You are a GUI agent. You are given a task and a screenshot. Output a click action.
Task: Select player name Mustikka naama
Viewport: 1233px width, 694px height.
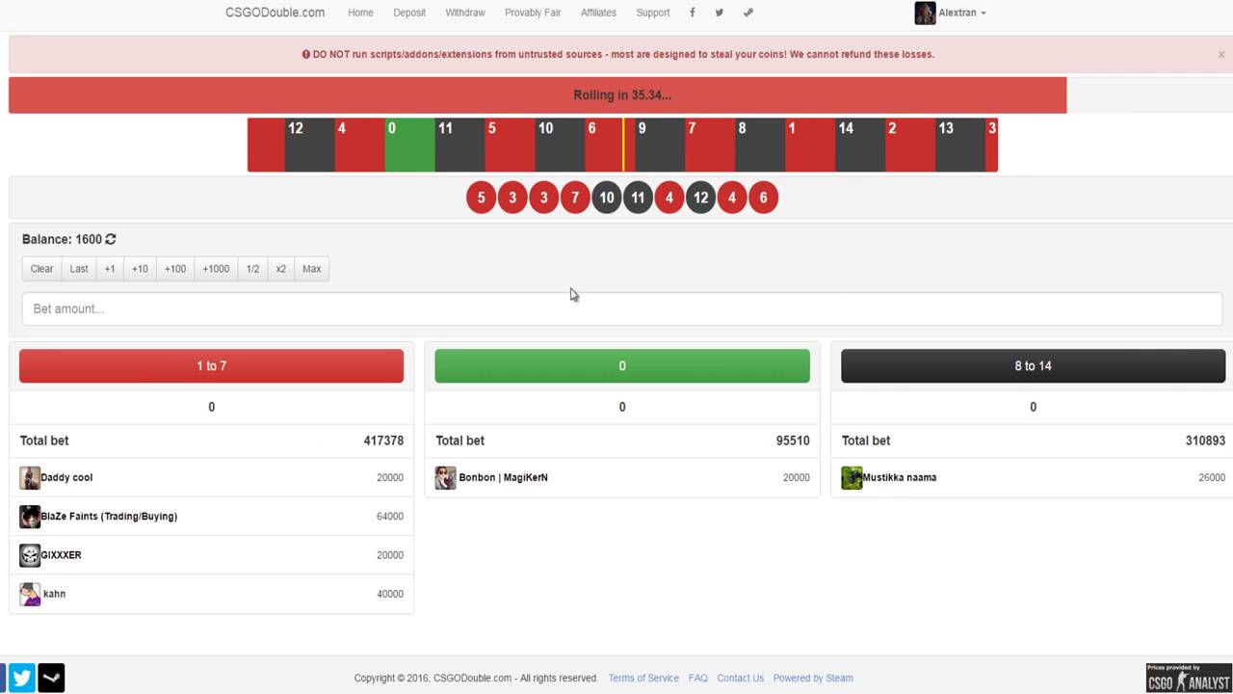coord(900,478)
